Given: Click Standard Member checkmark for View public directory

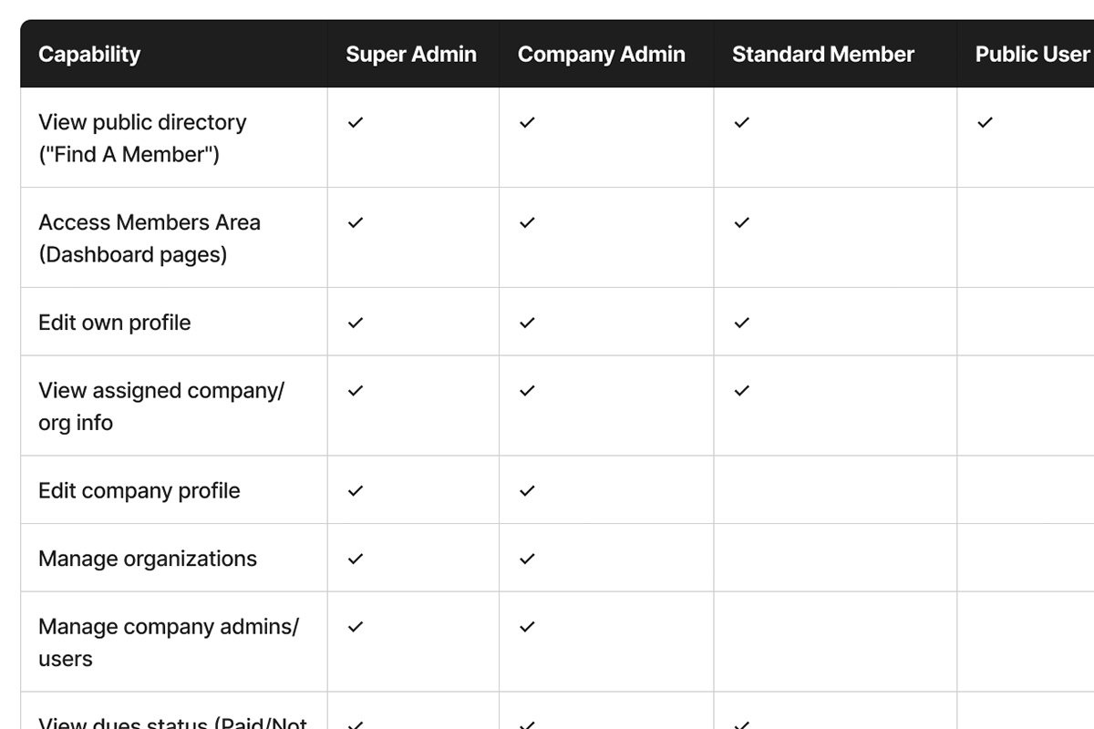Looking at the screenshot, I should click(742, 122).
